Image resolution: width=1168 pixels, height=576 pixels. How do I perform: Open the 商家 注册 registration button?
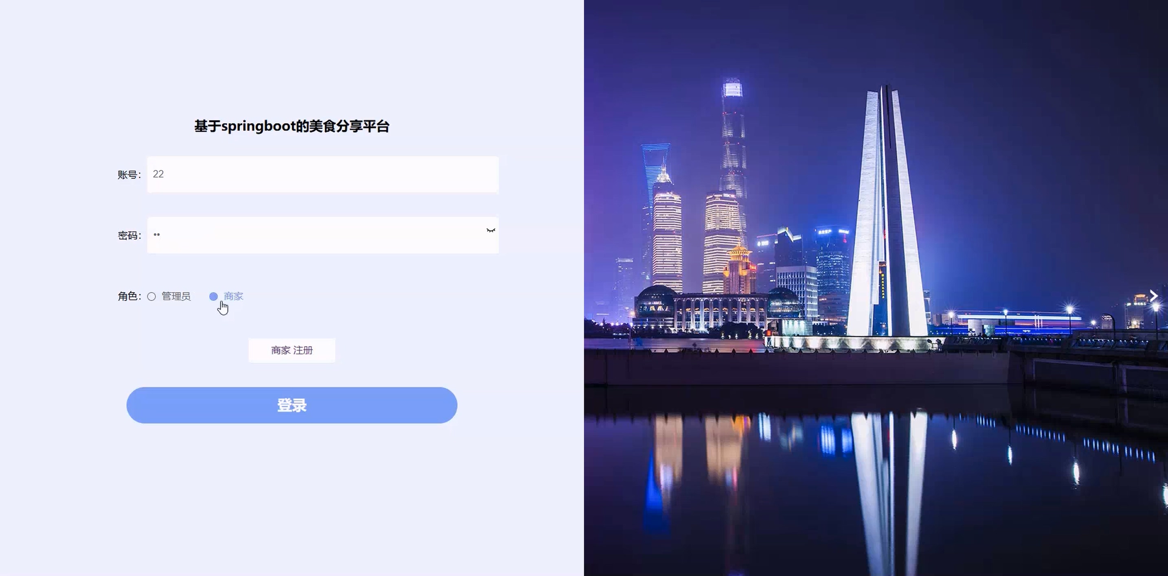(x=292, y=350)
